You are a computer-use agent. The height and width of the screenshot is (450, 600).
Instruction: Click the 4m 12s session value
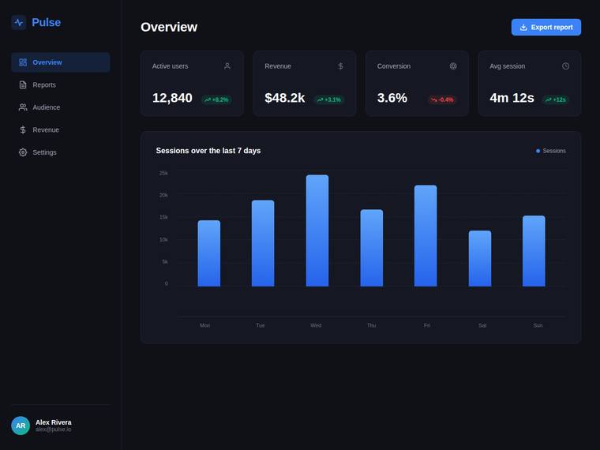(512, 98)
